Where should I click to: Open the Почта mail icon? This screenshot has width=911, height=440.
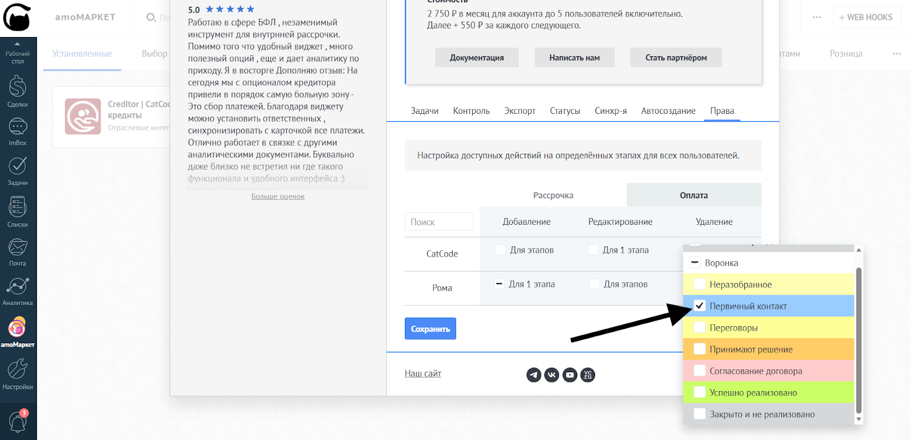click(x=18, y=251)
